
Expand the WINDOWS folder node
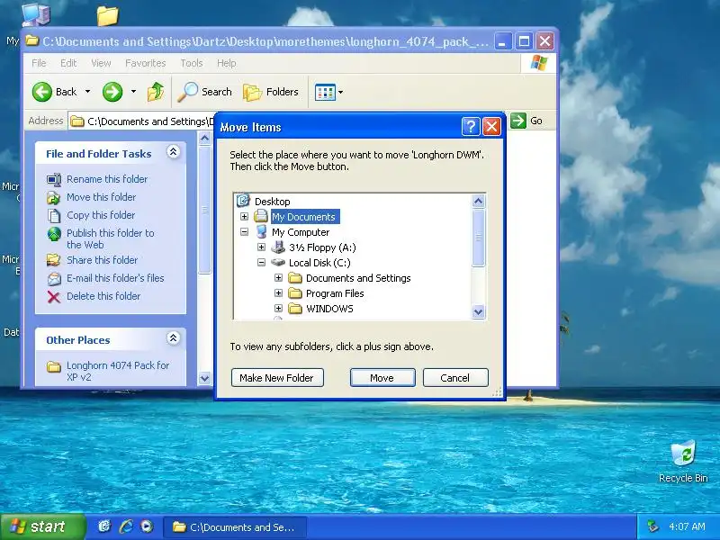point(278,308)
